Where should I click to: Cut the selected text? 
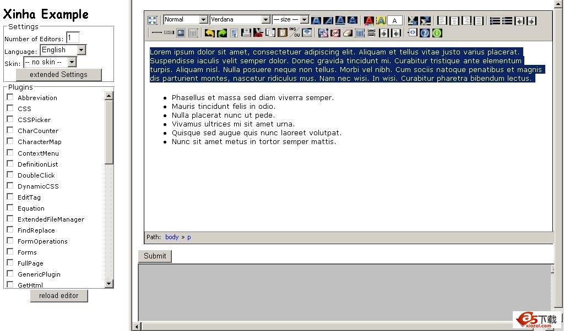click(x=258, y=32)
